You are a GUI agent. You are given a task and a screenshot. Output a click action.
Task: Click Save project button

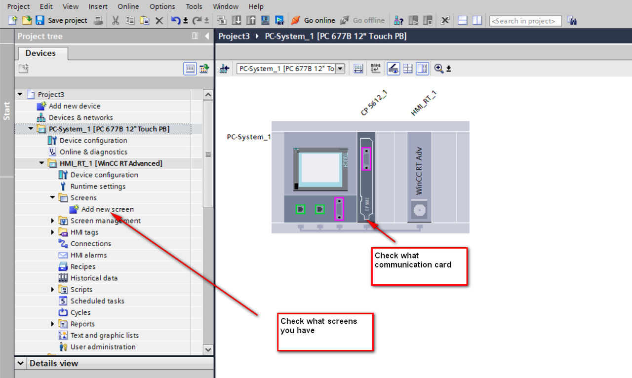point(61,20)
